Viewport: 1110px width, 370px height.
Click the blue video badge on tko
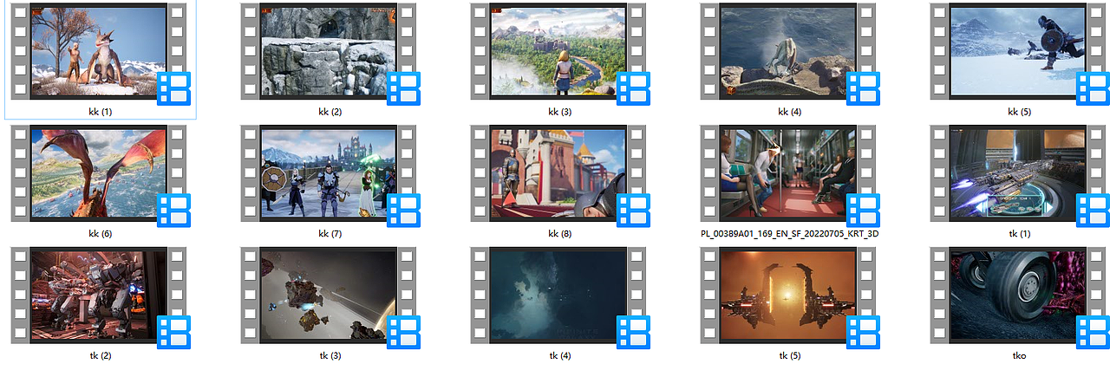(1093, 332)
